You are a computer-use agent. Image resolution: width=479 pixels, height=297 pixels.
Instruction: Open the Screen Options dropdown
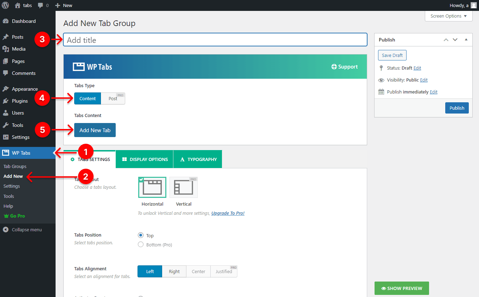click(449, 16)
